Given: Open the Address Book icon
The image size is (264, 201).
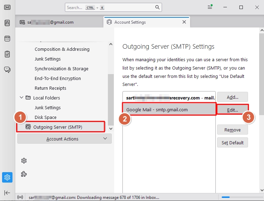Looking at the screenshot, I should 7,23.
